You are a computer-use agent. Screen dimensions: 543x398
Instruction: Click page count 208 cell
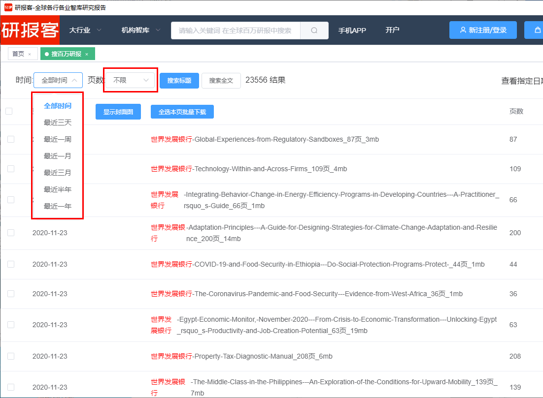pyautogui.click(x=515, y=356)
